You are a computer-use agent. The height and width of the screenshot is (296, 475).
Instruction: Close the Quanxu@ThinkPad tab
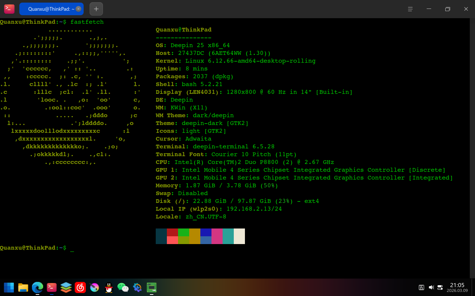(x=78, y=9)
